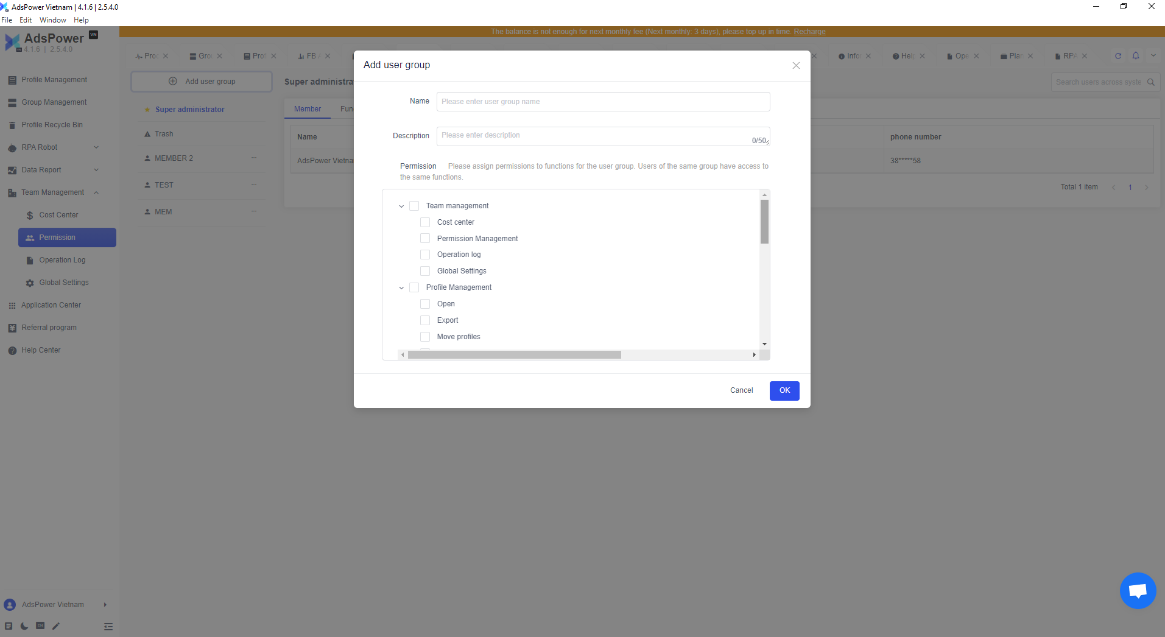Image resolution: width=1165 pixels, height=637 pixels.
Task: Expand the Data Report submenu arrow
Action: [x=96, y=170]
